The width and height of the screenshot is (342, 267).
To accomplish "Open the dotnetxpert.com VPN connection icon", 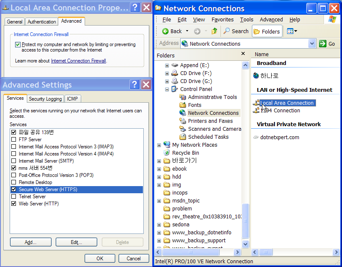I will click(256, 137).
